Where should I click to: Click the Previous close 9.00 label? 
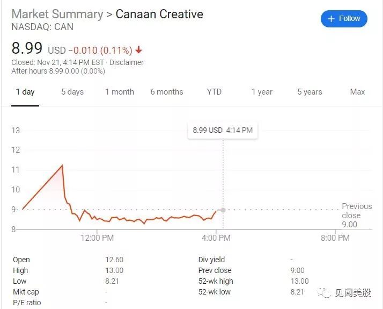pyautogui.click(x=357, y=215)
